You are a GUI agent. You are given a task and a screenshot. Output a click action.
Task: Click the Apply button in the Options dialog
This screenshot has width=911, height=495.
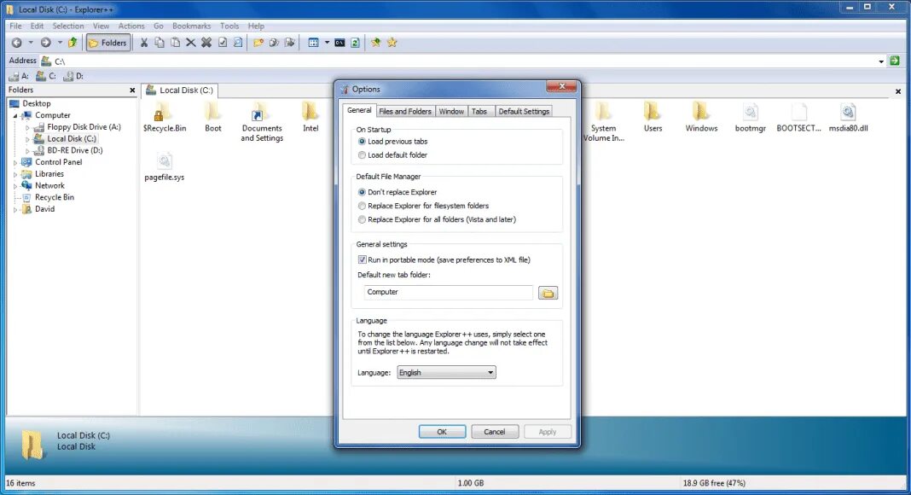point(548,432)
